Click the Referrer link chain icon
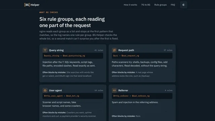Image resolution: width=215 pixels, height=121 pixels. 114,90
